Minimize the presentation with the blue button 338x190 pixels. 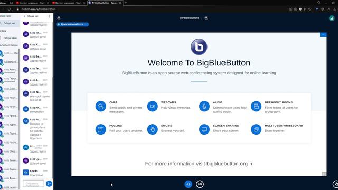(323, 35)
